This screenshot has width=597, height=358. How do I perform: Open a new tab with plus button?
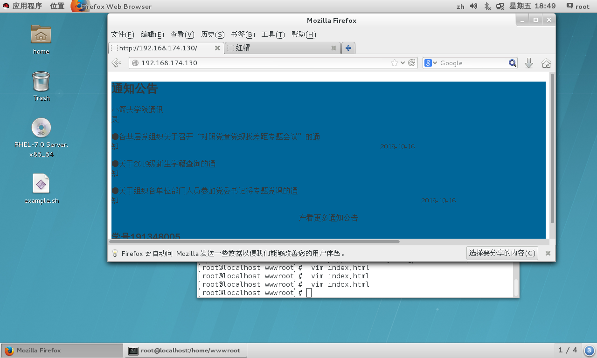coord(348,48)
